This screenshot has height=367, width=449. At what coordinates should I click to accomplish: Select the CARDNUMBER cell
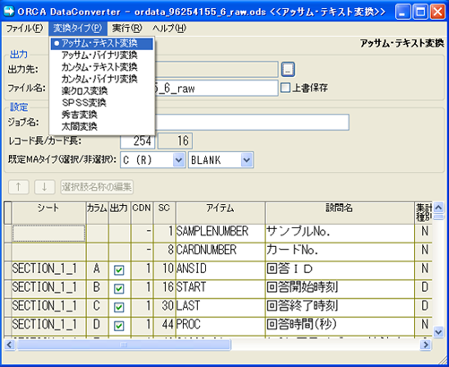(x=220, y=252)
